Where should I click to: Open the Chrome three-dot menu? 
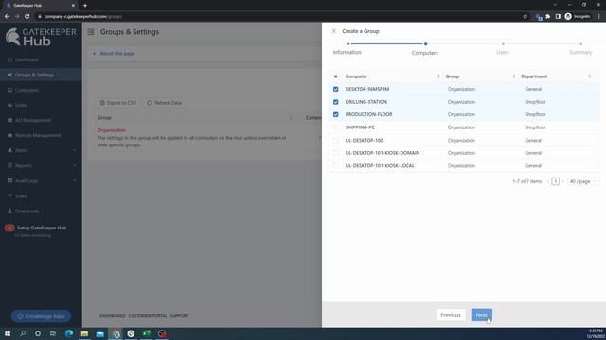(x=599, y=17)
